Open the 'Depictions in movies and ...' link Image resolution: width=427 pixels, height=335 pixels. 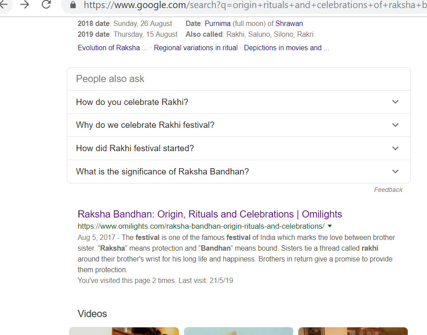click(x=286, y=48)
